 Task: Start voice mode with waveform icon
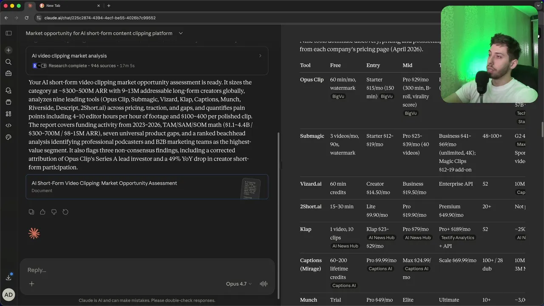click(263, 284)
